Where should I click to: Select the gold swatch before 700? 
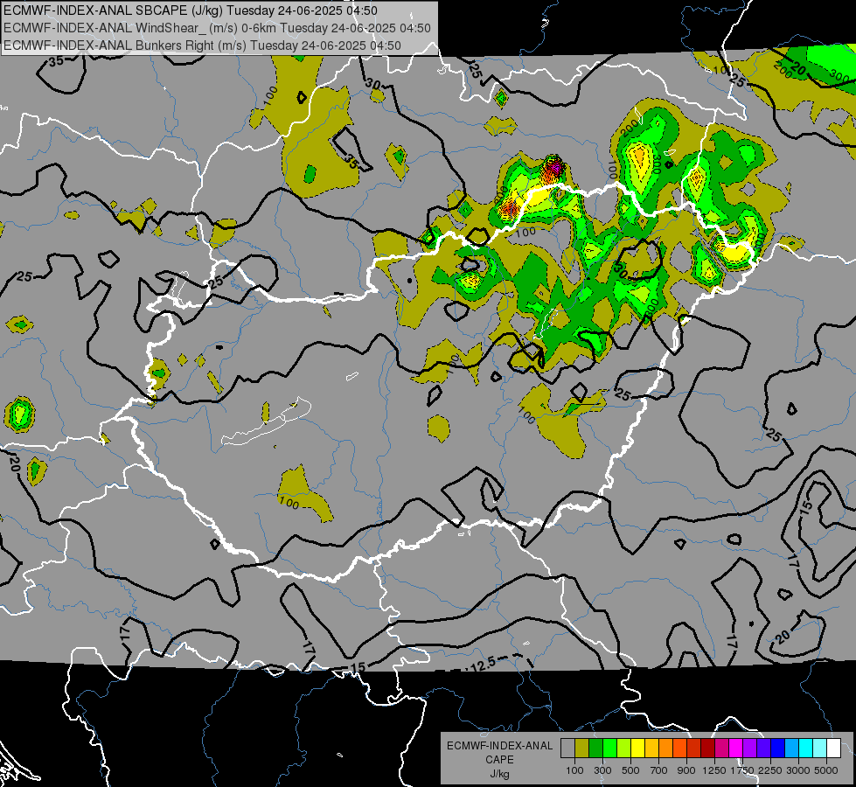pos(651,749)
